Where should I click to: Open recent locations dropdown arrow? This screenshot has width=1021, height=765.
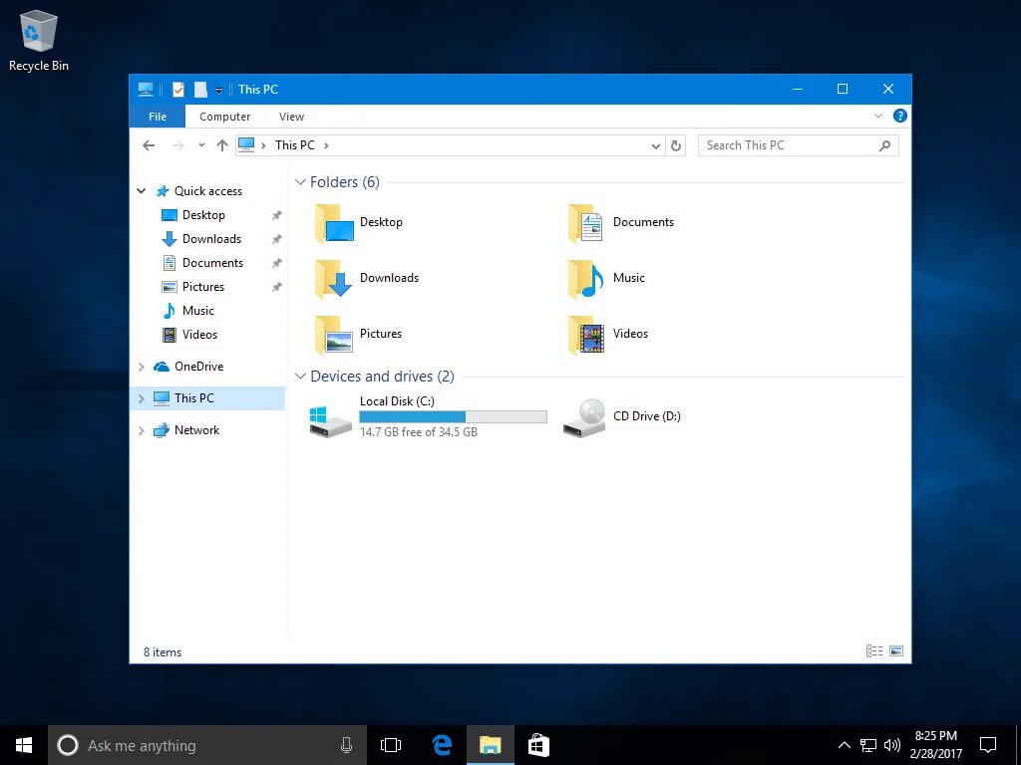[201, 145]
